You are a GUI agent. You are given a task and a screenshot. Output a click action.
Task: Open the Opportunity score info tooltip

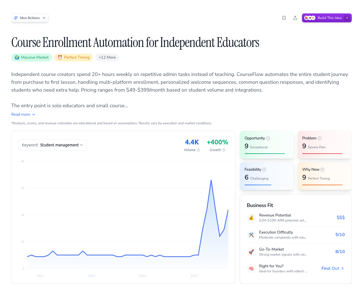(268, 138)
